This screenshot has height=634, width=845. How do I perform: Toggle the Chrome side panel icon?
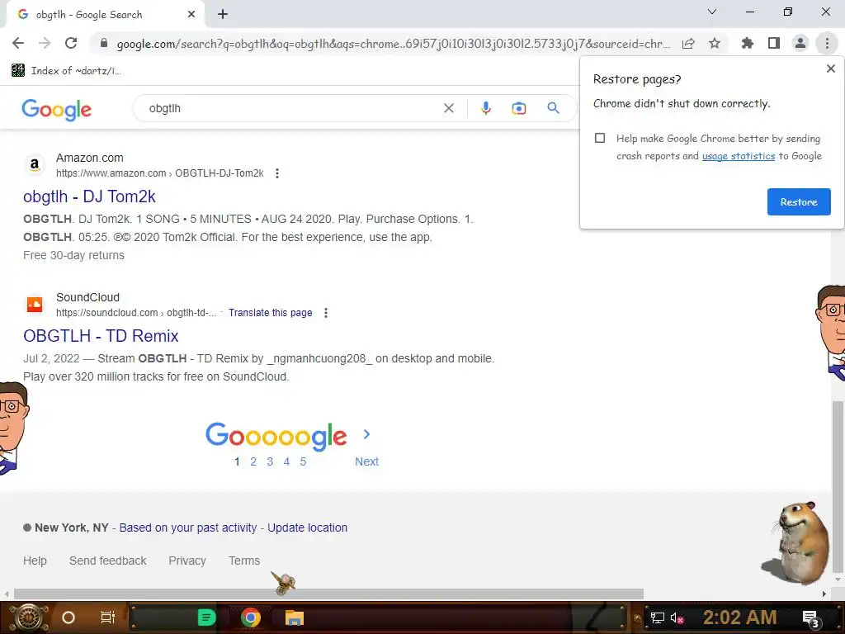774,43
